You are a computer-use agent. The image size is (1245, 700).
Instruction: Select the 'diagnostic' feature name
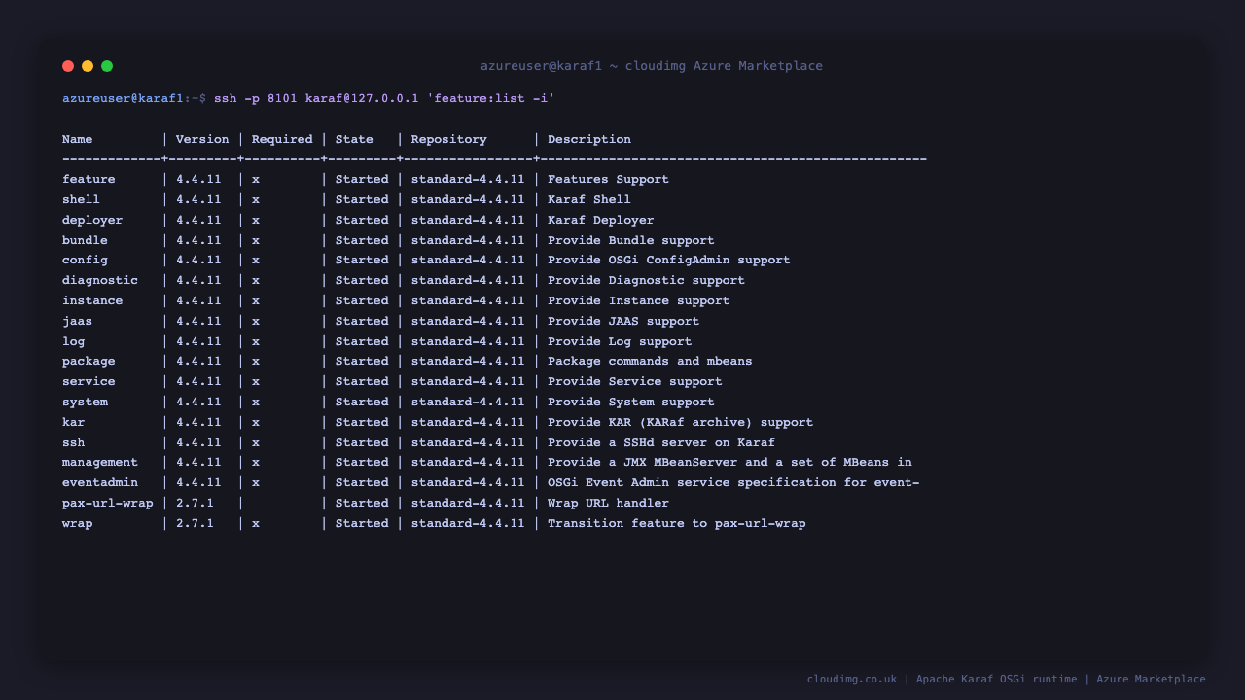[100, 280]
